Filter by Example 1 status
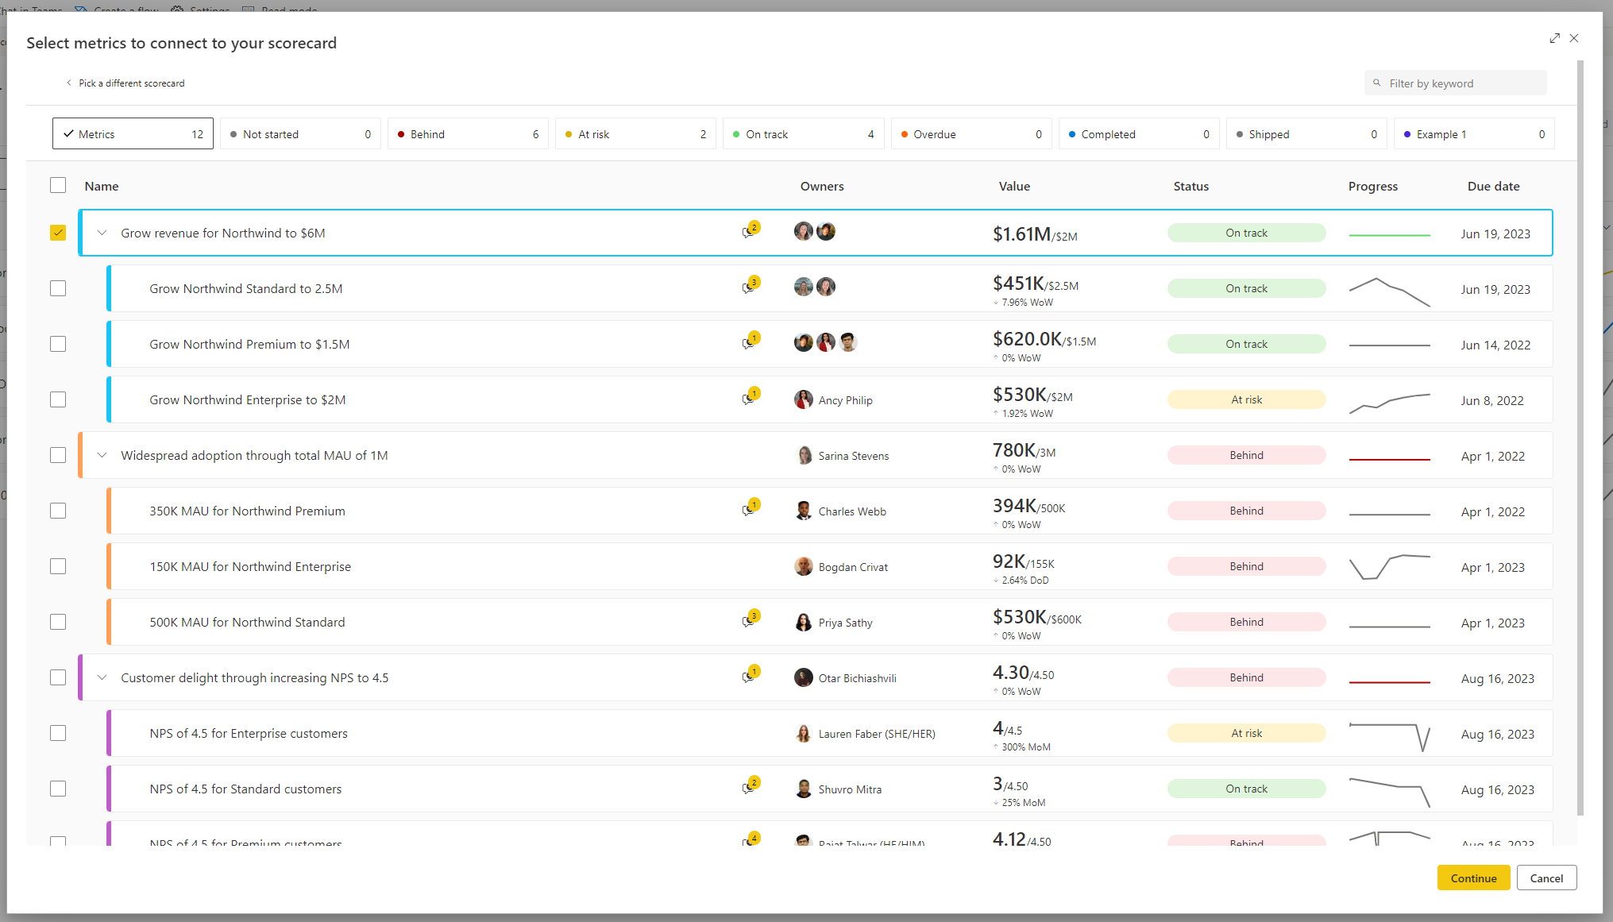The image size is (1613, 922). [x=1474, y=133]
